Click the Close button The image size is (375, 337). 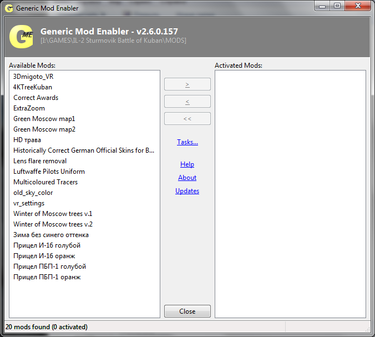(187, 311)
